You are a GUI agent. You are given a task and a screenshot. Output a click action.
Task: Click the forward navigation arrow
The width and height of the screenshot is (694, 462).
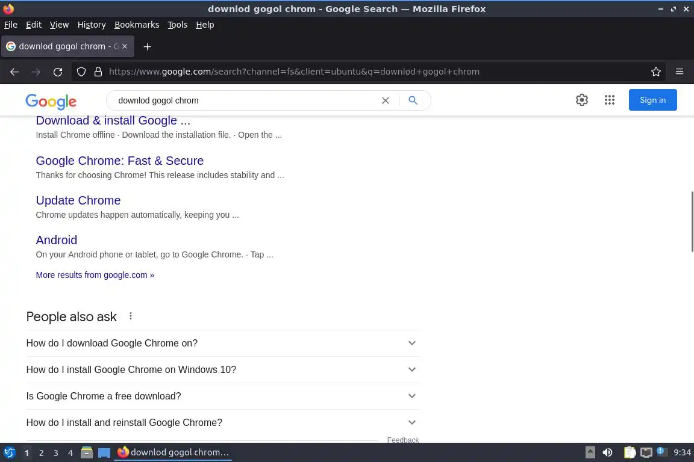pyautogui.click(x=36, y=72)
